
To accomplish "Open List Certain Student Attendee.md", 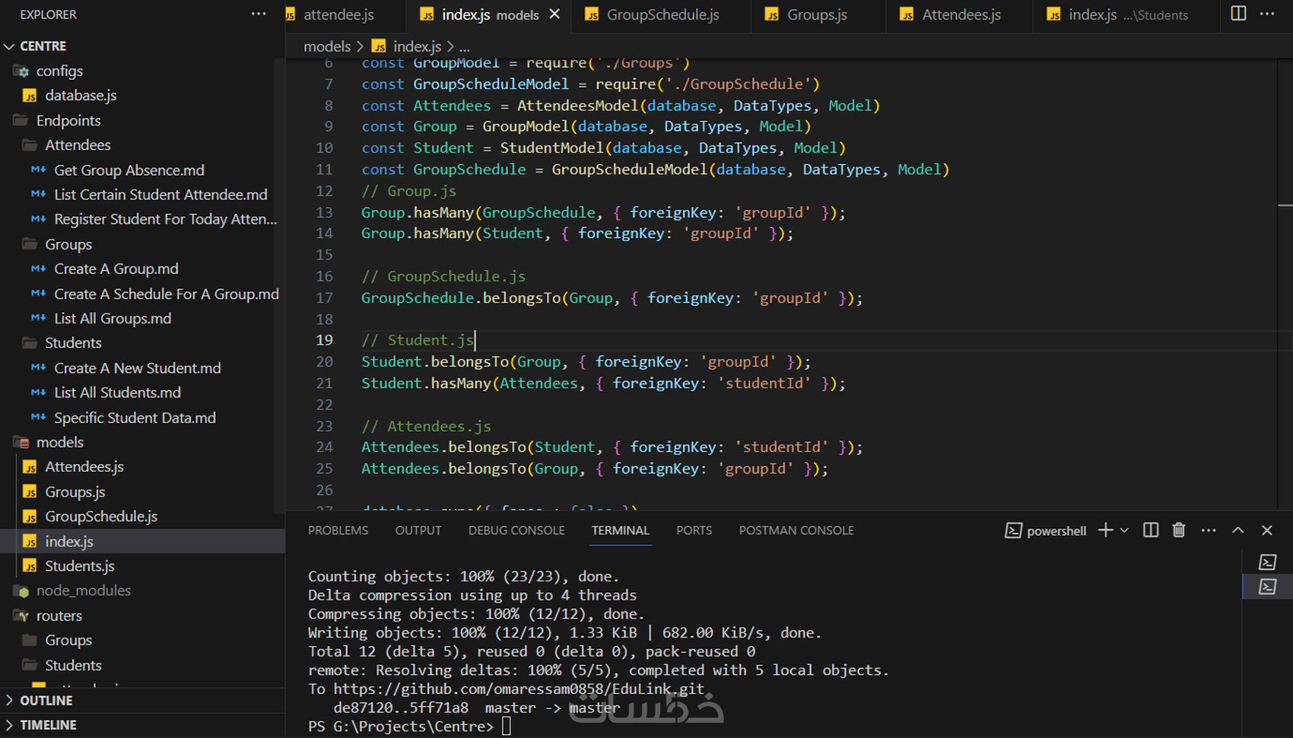I will click(x=142, y=195).
